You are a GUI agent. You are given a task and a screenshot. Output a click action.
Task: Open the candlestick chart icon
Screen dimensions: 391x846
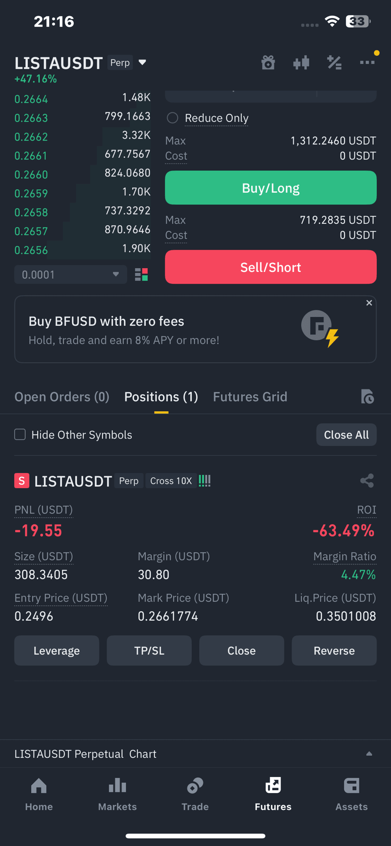tap(301, 62)
